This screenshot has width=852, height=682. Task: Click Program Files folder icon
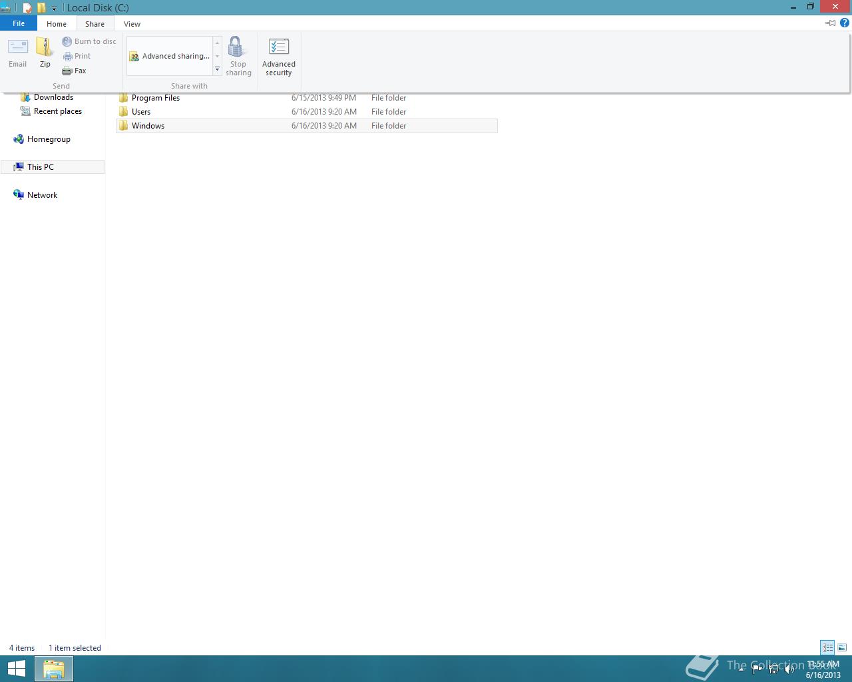coord(123,98)
